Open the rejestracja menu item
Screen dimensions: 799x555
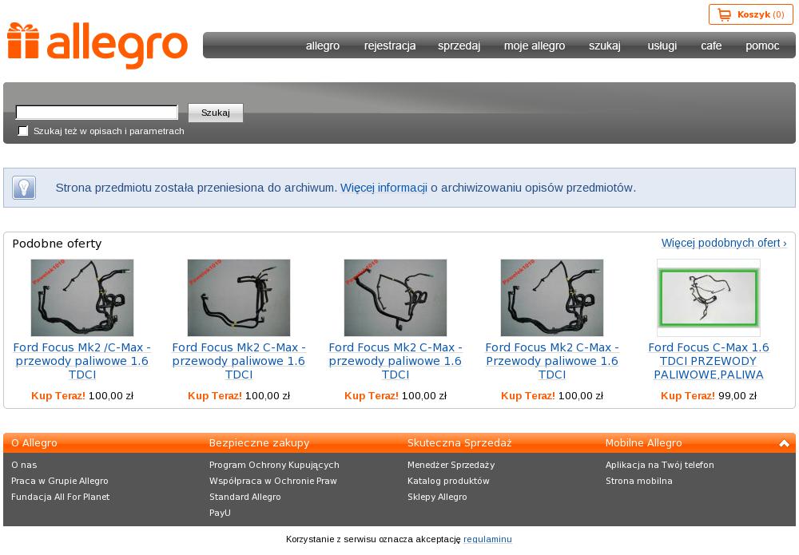pos(390,46)
